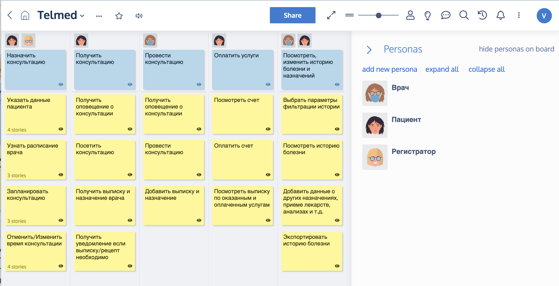559x286 pixels.
Task: Open the lightbulb tips icon
Action: [428, 15]
